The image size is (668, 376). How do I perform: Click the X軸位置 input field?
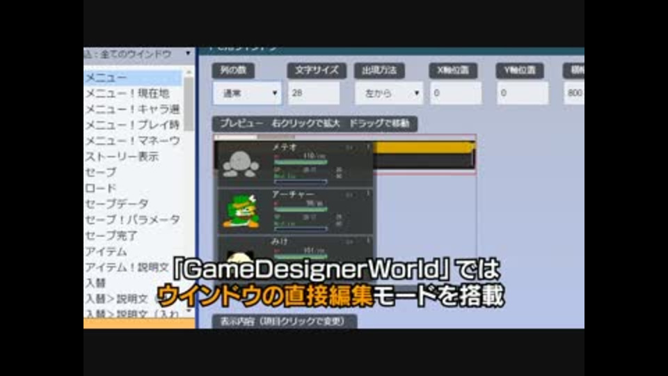pos(455,93)
